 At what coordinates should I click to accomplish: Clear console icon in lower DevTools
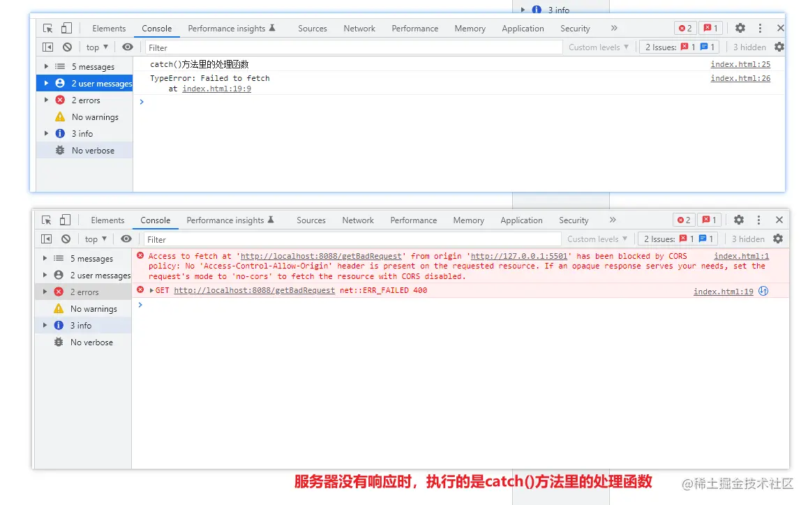click(66, 239)
